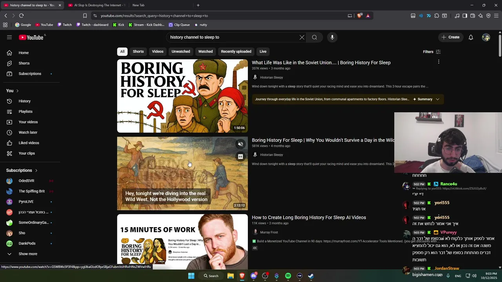
Task: Bookmark this page in address bar
Action: tap(85, 16)
